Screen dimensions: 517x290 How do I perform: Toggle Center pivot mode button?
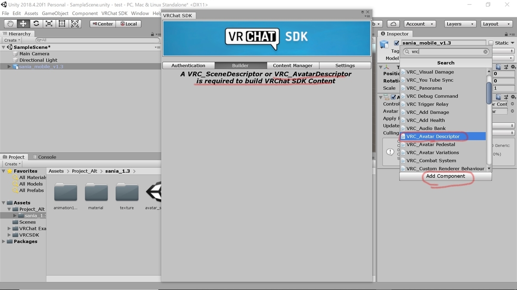point(103,24)
